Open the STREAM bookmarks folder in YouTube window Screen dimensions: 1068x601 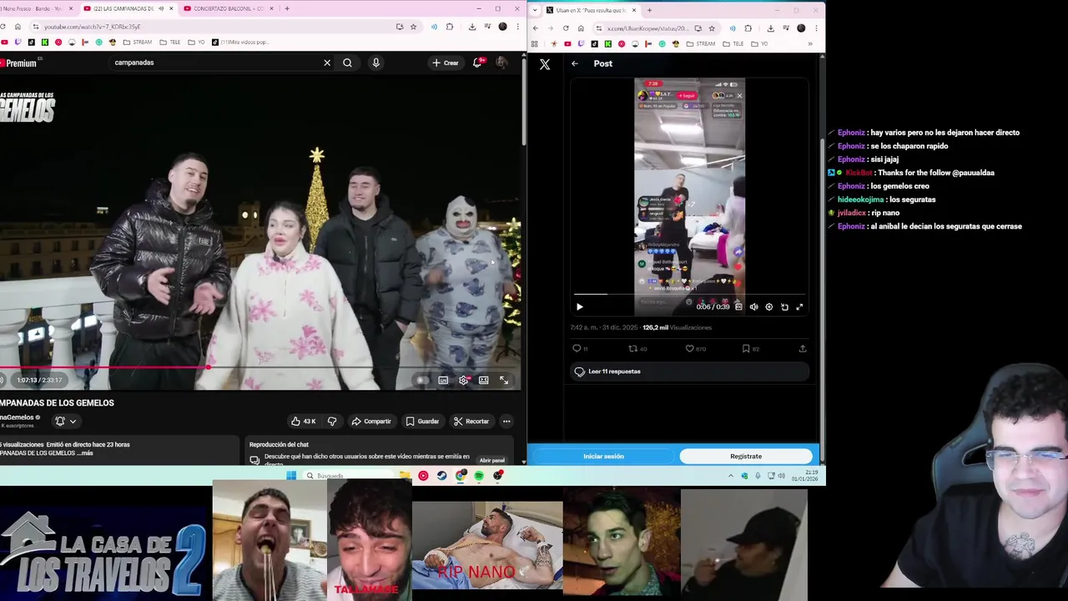point(137,42)
